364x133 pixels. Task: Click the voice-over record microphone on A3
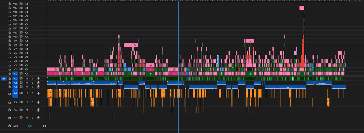pyautogui.click(x=39, y=87)
